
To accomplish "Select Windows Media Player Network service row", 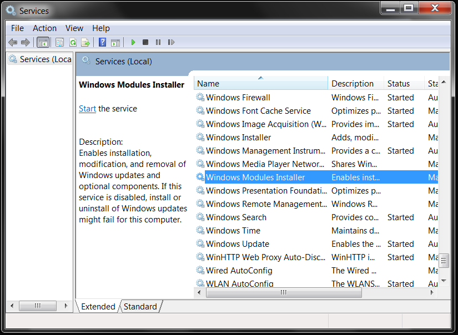I will (x=316, y=164).
